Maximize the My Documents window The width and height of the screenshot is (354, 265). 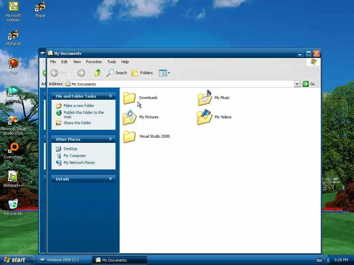(x=308, y=53)
